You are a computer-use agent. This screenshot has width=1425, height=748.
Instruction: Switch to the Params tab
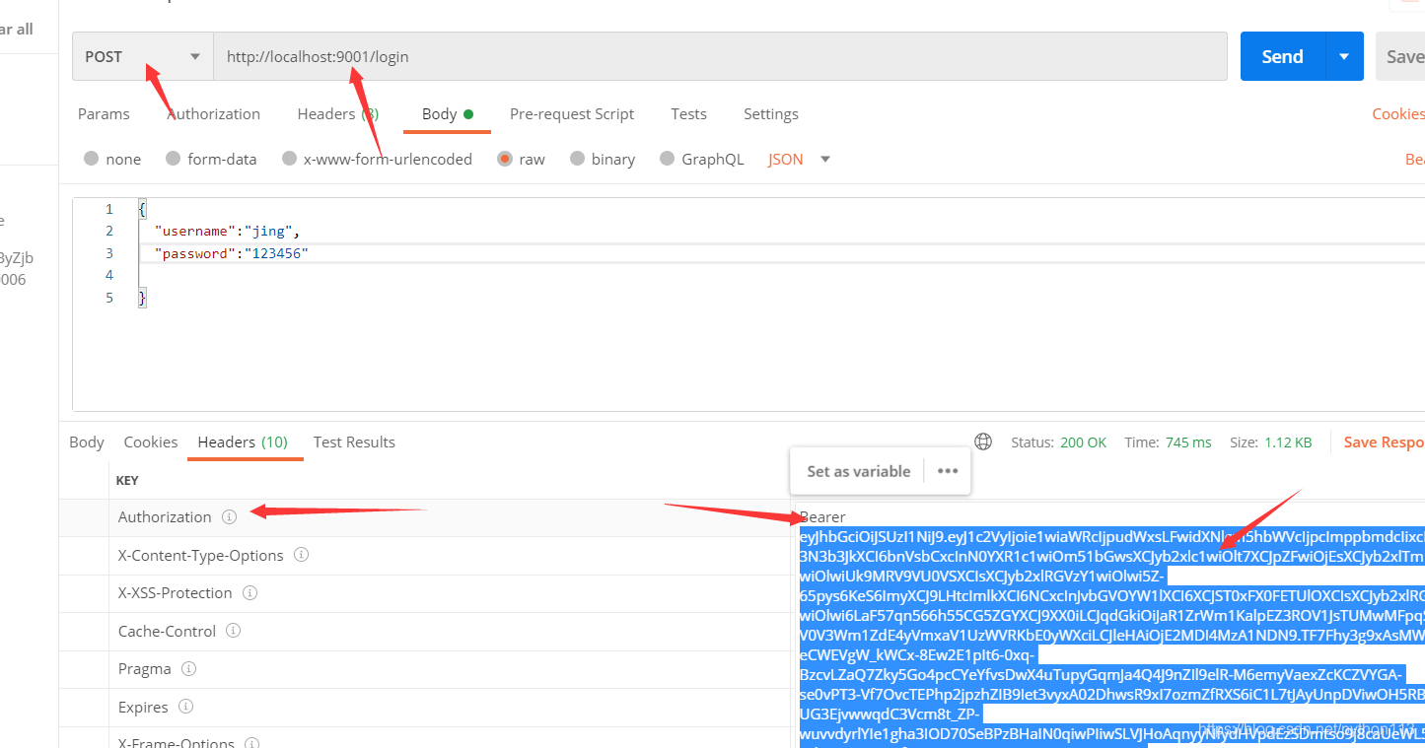[104, 114]
